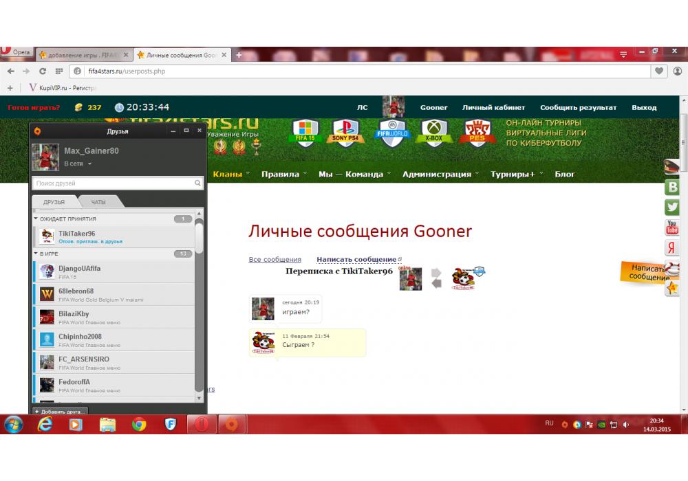This screenshot has width=688, height=481.
Task: Select friend DjangoUAfifa in the list
Action: click(x=79, y=269)
